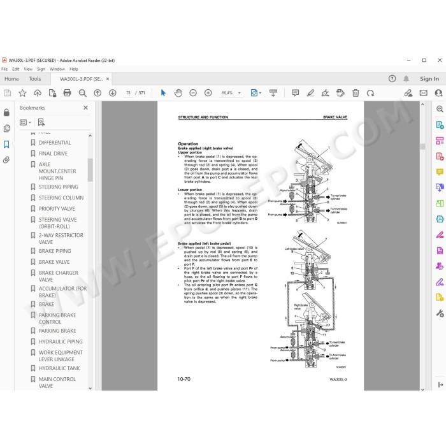The height and width of the screenshot is (446, 446).
Task: Close the Bookmarks panel
Action: tap(85, 108)
